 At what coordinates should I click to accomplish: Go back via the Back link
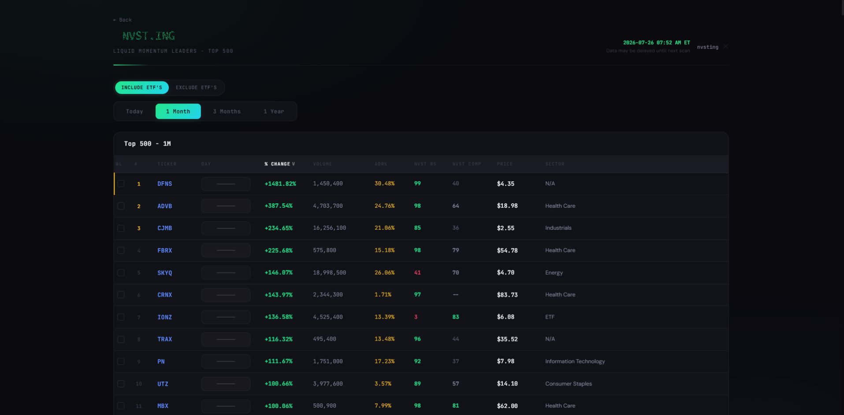(122, 20)
